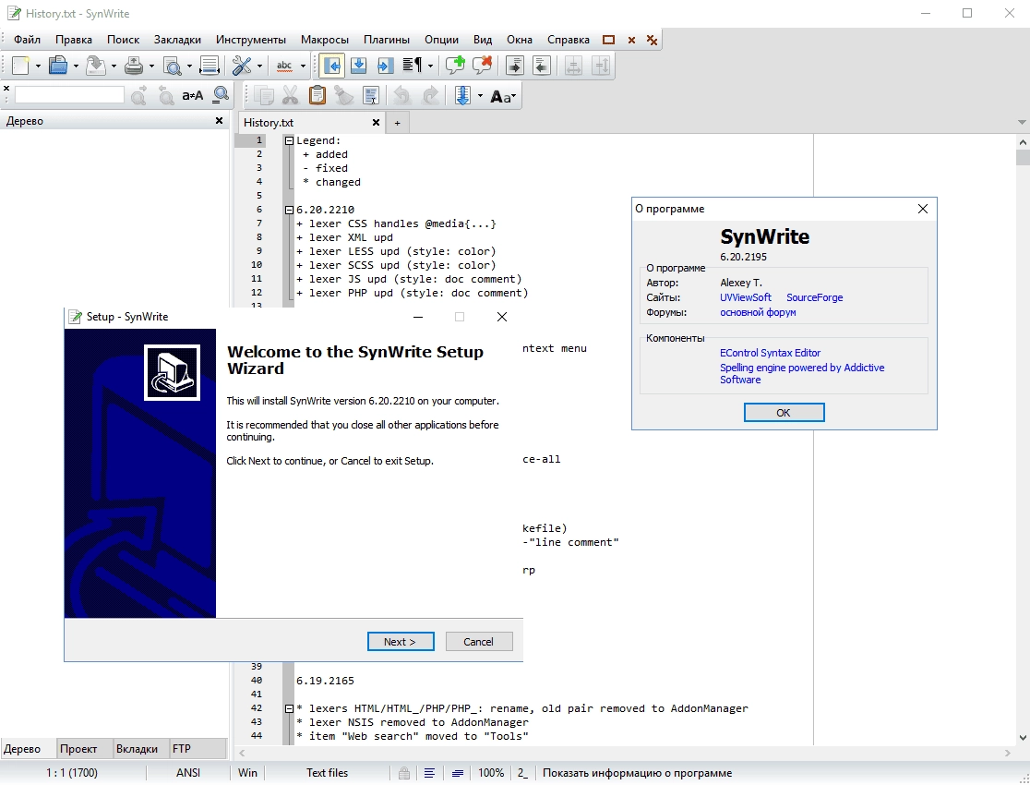Run the spell check abc icon
Screen dimensions: 1030x785
point(284,65)
